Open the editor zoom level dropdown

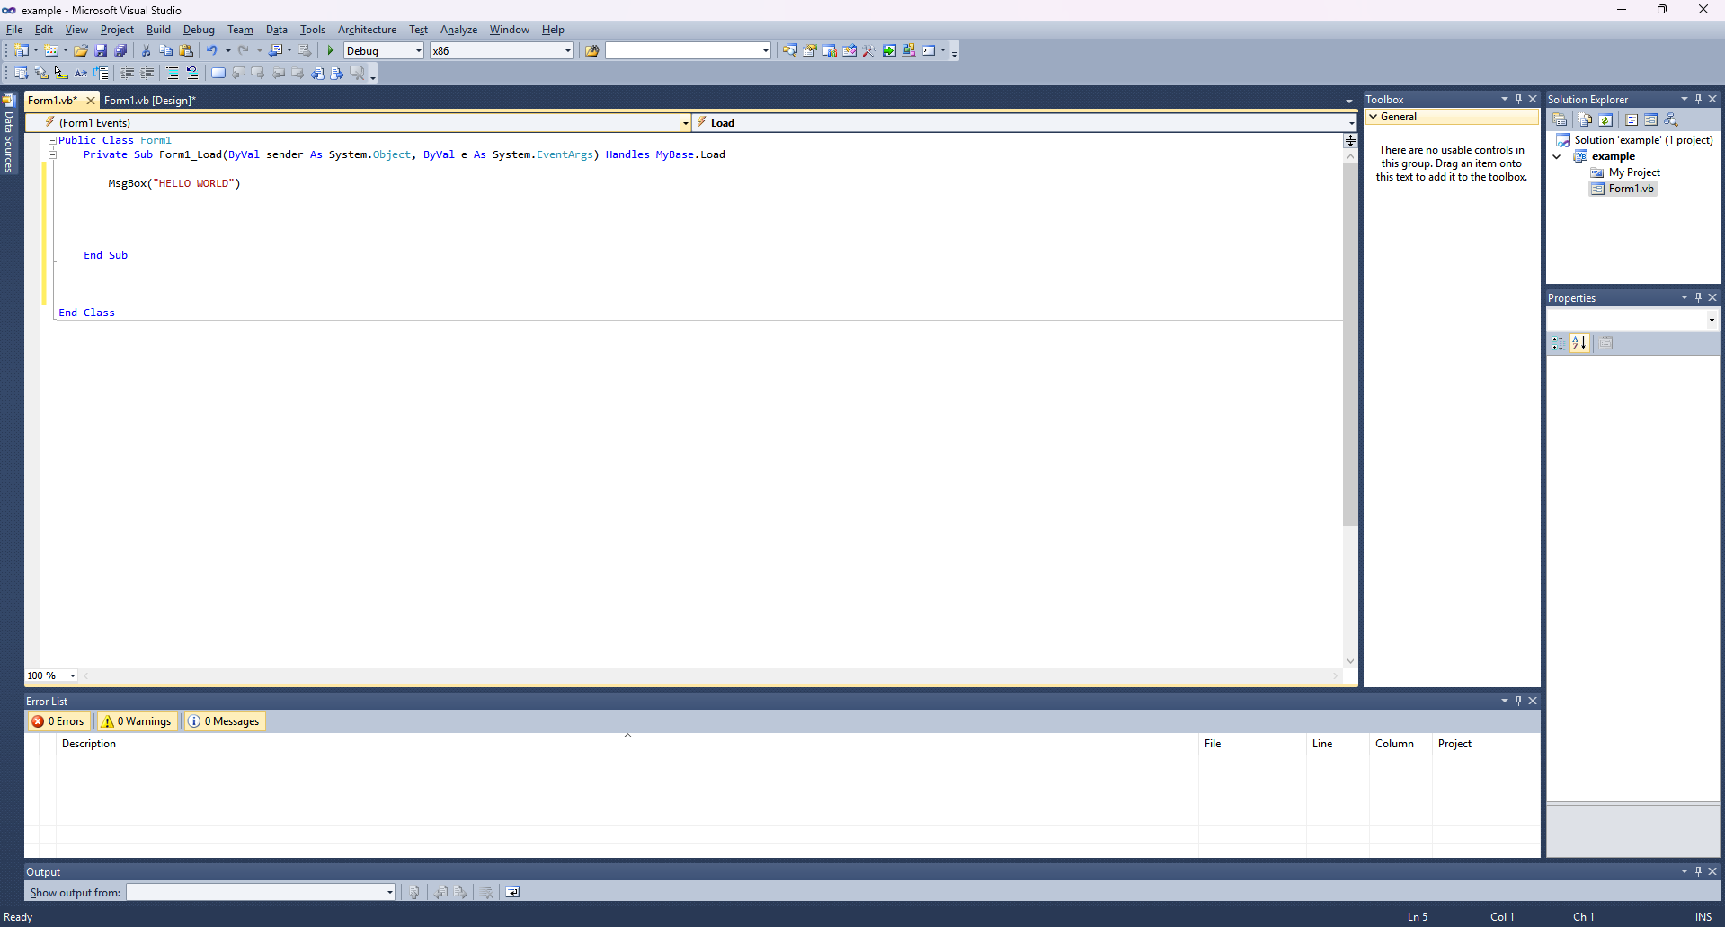click(x=74, y=675)
